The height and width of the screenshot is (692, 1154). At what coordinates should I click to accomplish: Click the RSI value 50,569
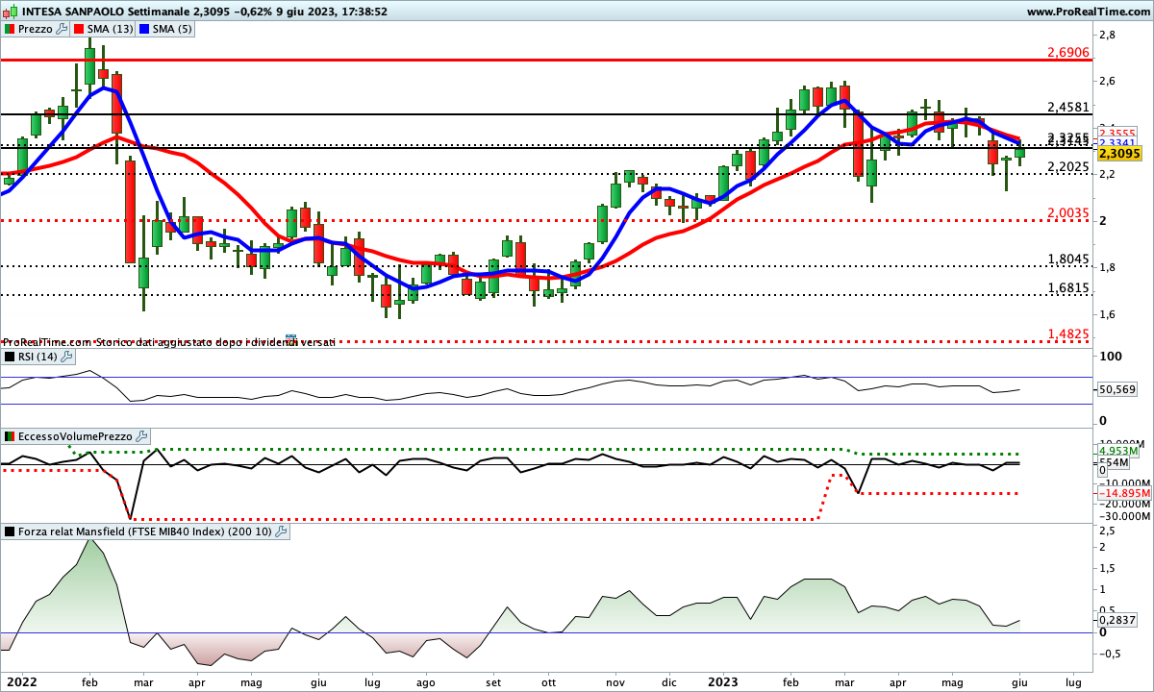pyautogui.click(x=1116, y=389)
